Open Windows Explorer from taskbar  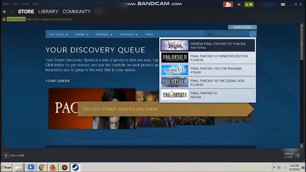pyautogui.click(x=19, y=167)
